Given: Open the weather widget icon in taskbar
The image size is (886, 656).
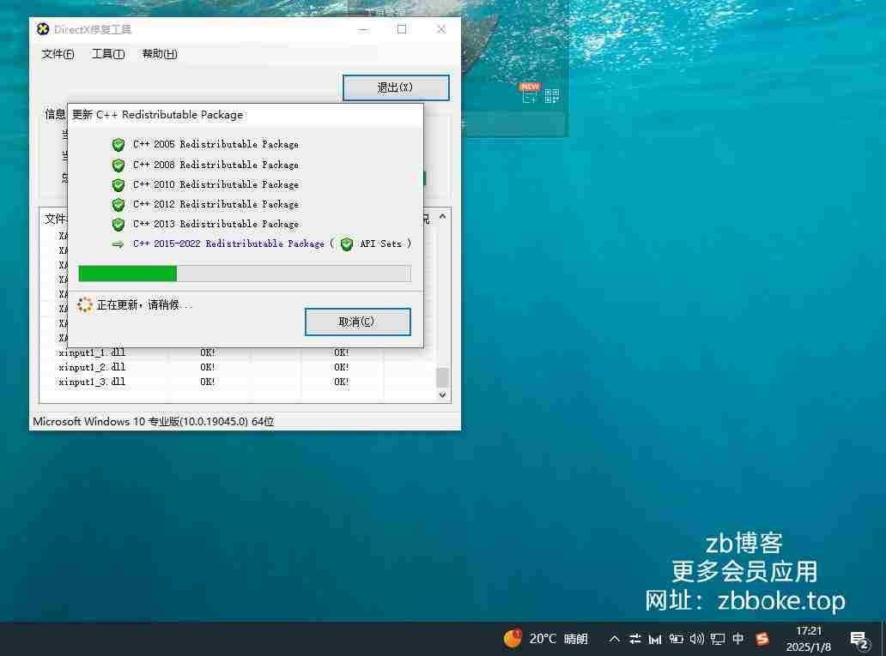Looking at the screenshot, I should 513,639.
